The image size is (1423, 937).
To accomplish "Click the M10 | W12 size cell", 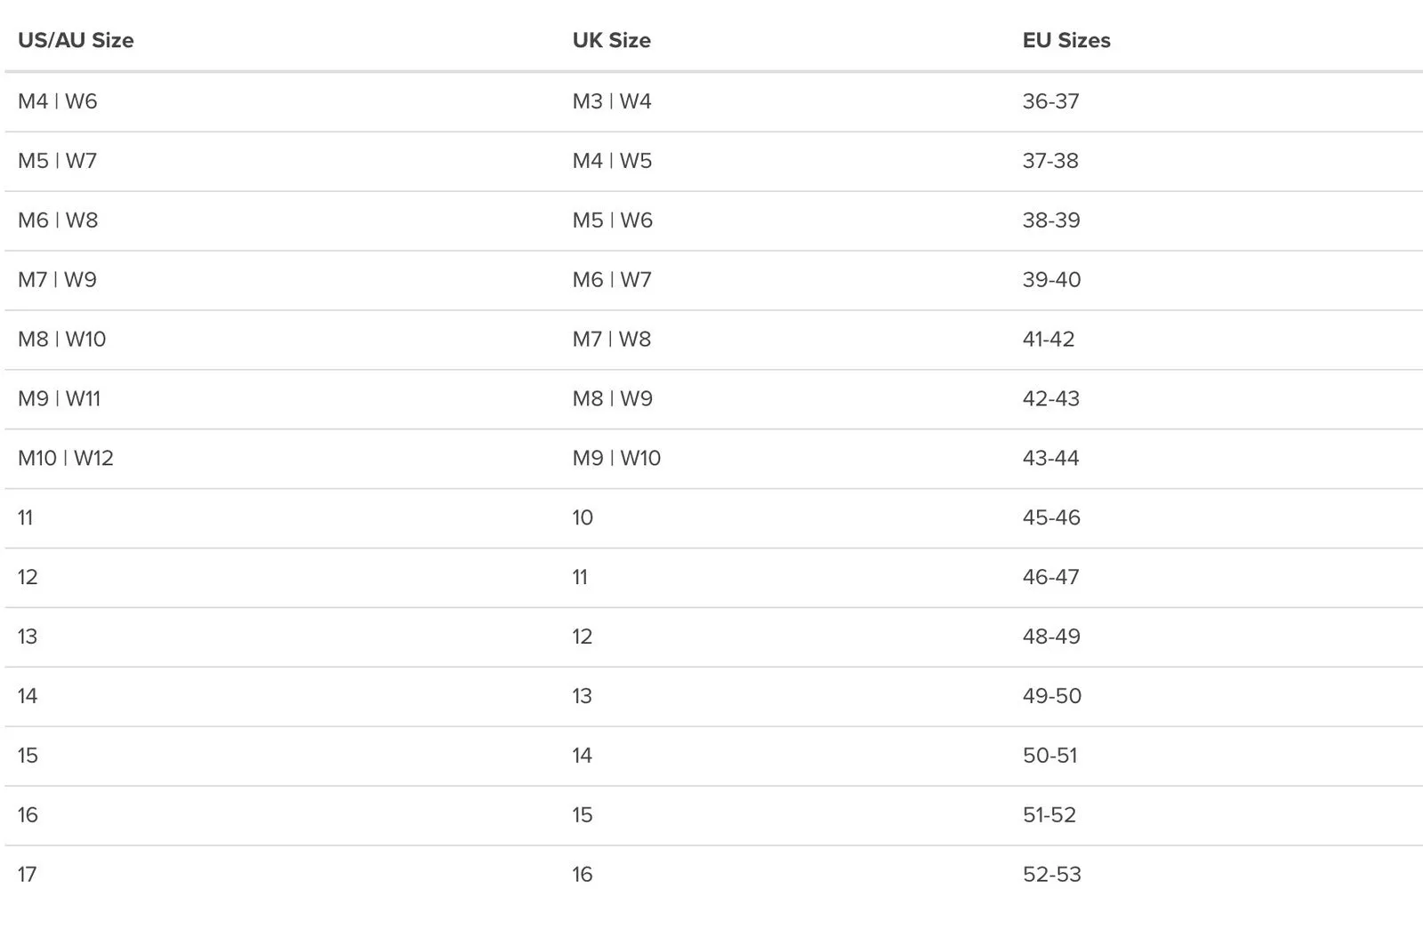I will click(66, 459).
